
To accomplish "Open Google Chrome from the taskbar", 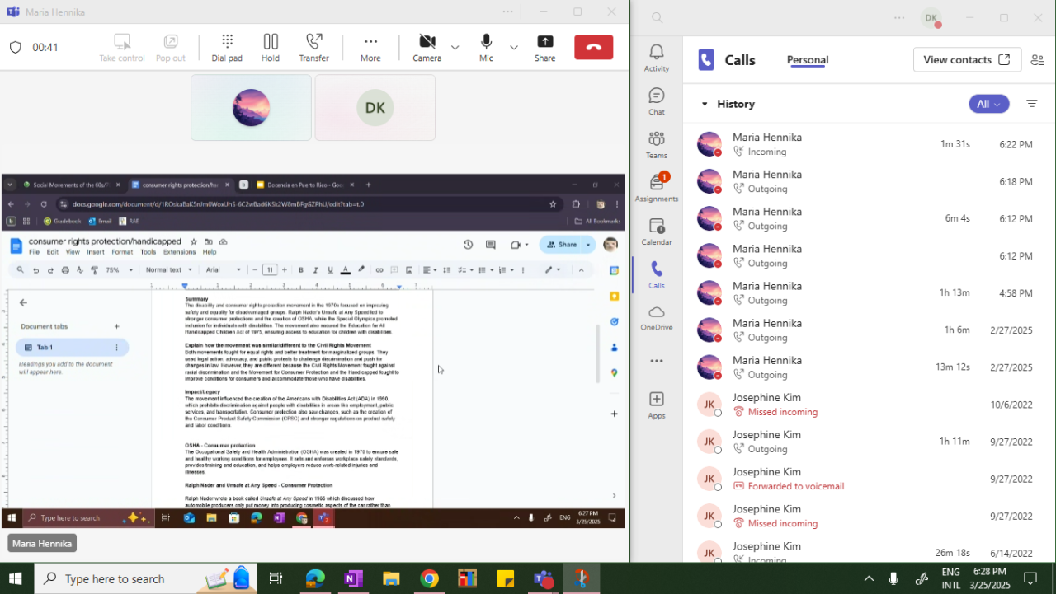I will point(429,578).
